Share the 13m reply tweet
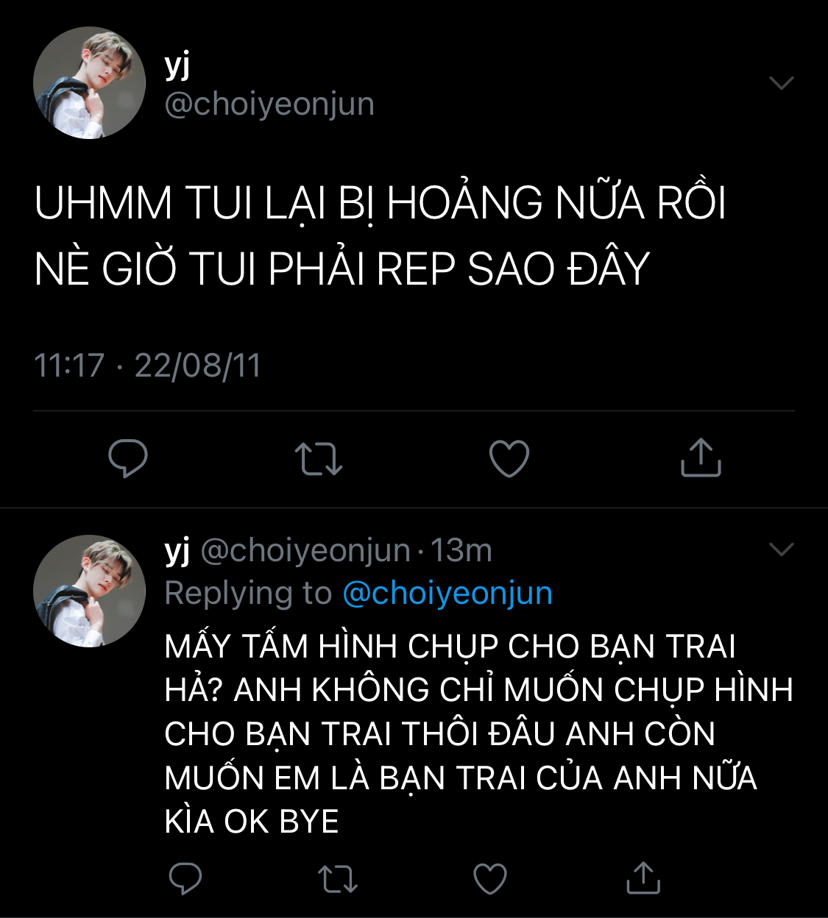This screenshot has width=828, height=918. [x=643, y=878]
